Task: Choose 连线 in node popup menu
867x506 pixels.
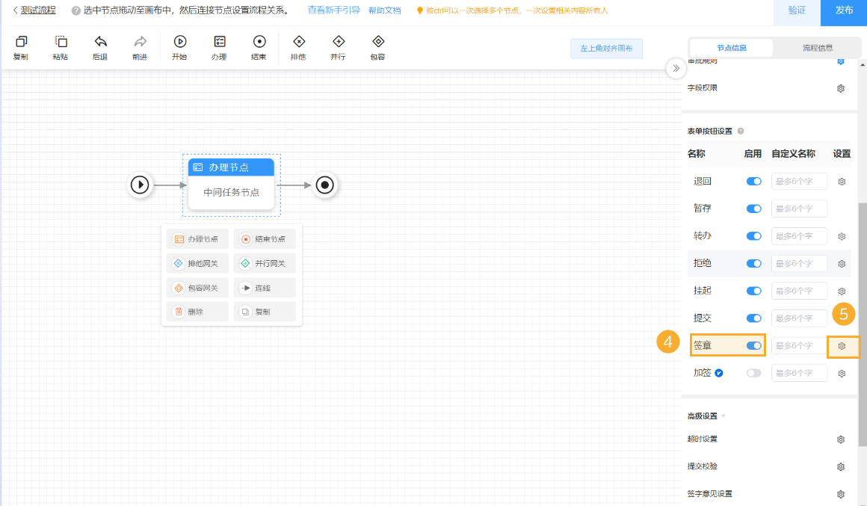Action: pos(265,288)
